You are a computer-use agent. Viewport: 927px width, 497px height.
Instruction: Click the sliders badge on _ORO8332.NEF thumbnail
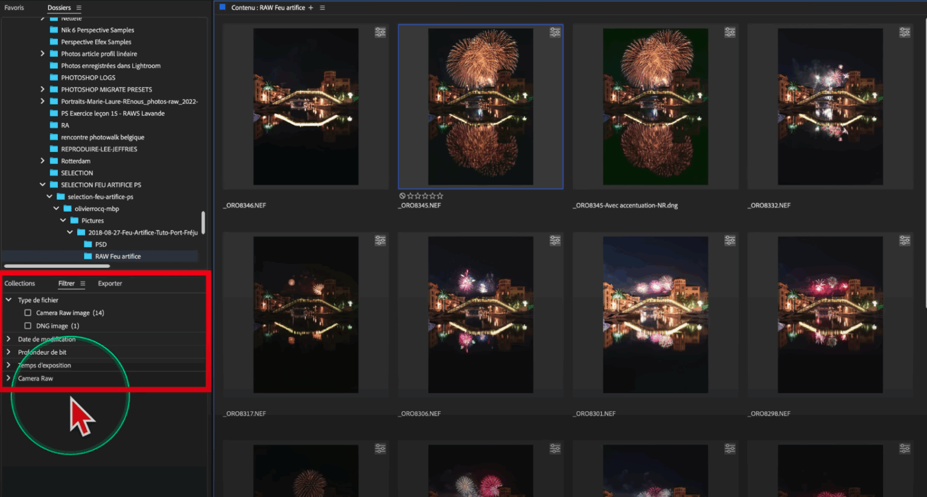coord(904,32)
